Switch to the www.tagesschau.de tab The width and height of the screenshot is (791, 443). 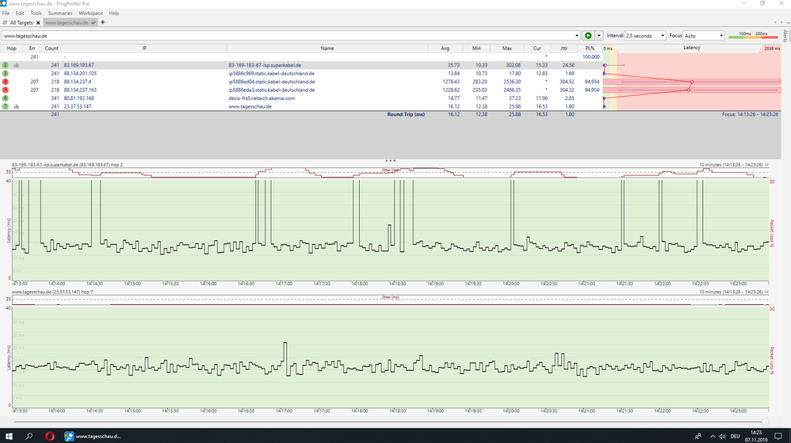[x=67, y=23]
